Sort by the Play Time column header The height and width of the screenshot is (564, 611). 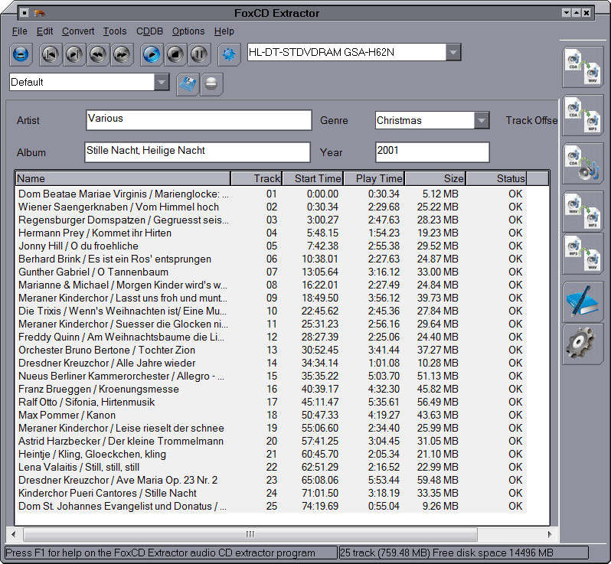tap(374, 178)
